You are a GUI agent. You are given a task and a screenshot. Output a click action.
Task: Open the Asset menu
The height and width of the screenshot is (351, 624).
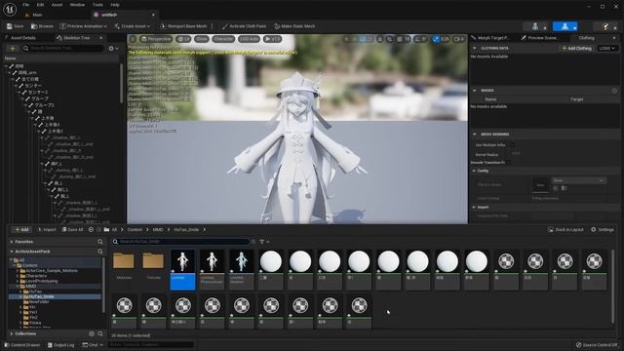57,5
